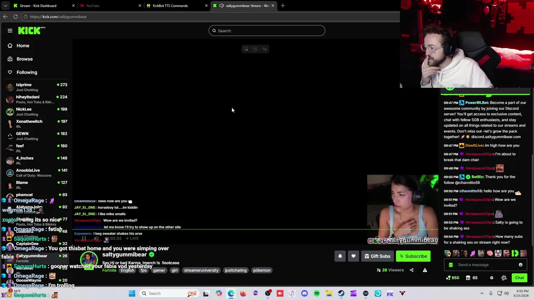Close the saltygummibear Stream tab
Image resolution: width=534 pixels, height=300 pixels.
click(273, 6)
